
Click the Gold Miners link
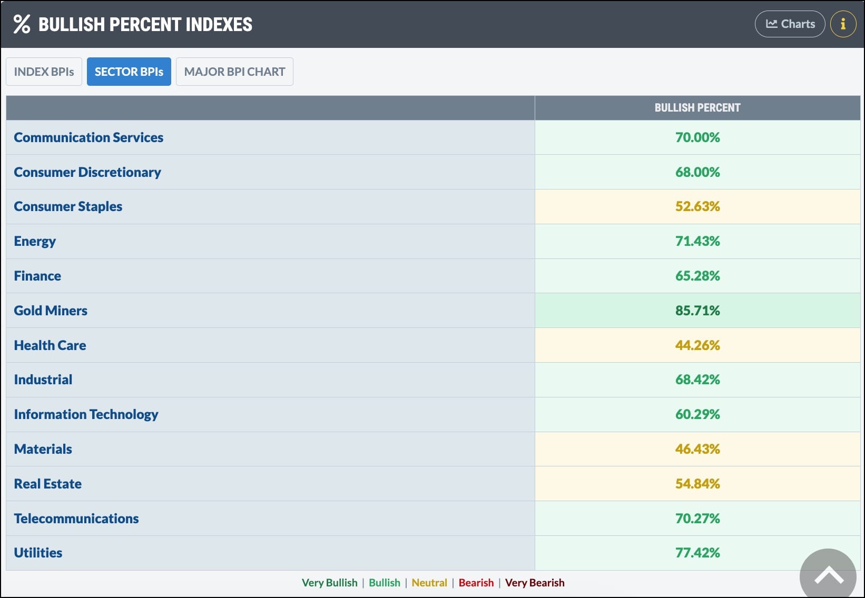click(x=51, y=311)
